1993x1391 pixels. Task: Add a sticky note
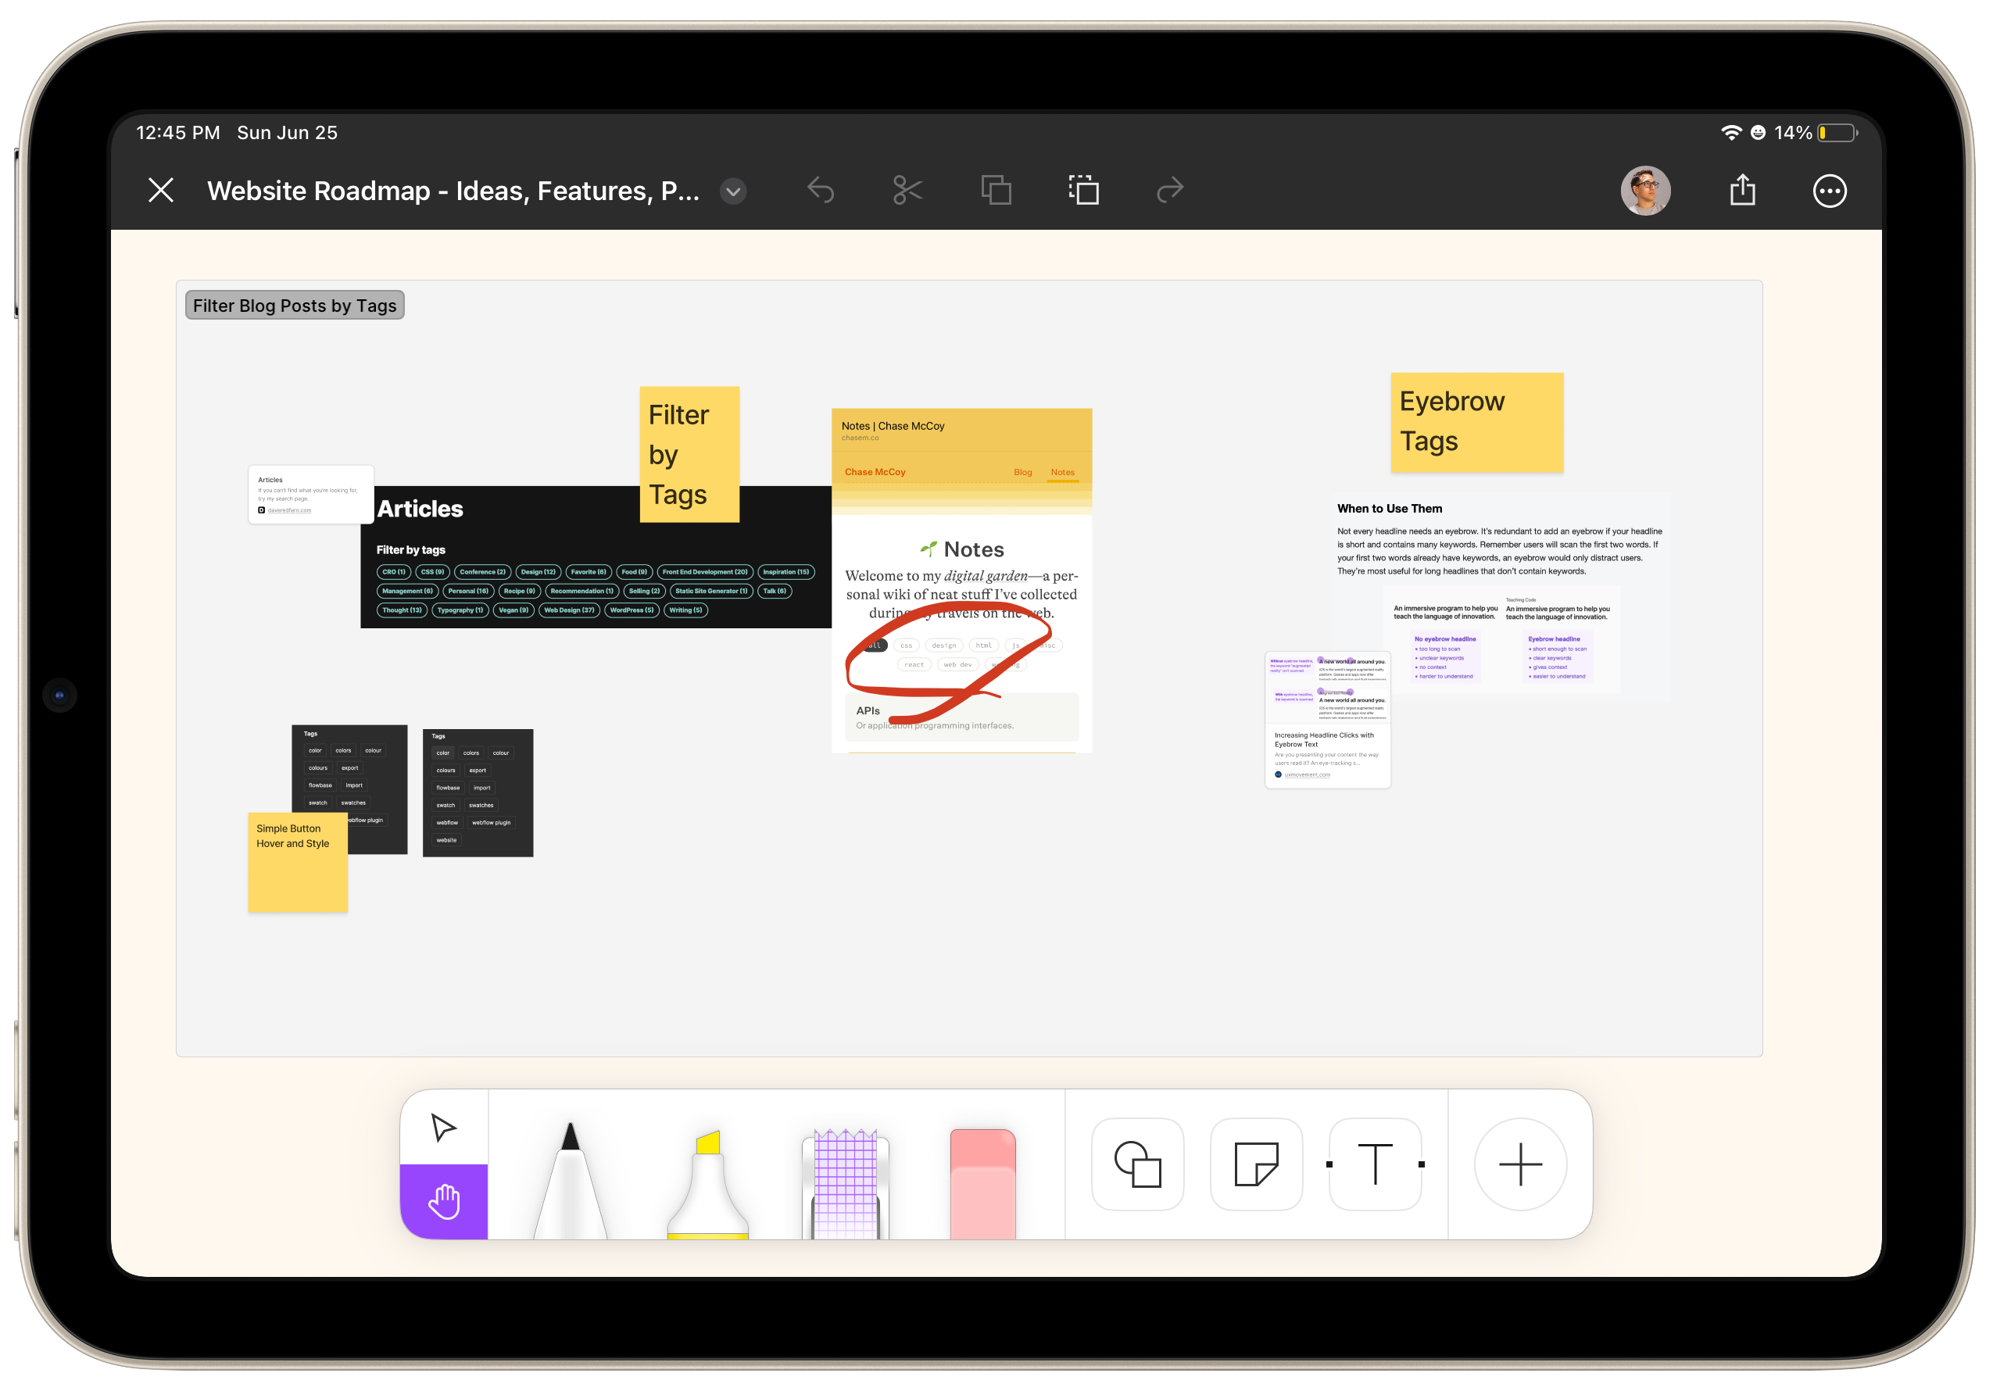tap(1255, 1164)
